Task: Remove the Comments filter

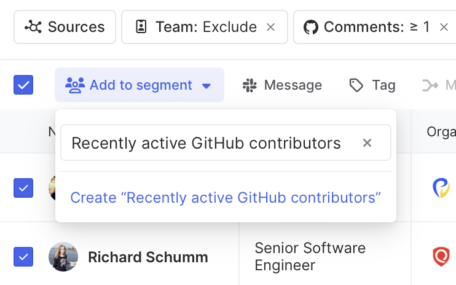Action: click(x=444, y=27)
